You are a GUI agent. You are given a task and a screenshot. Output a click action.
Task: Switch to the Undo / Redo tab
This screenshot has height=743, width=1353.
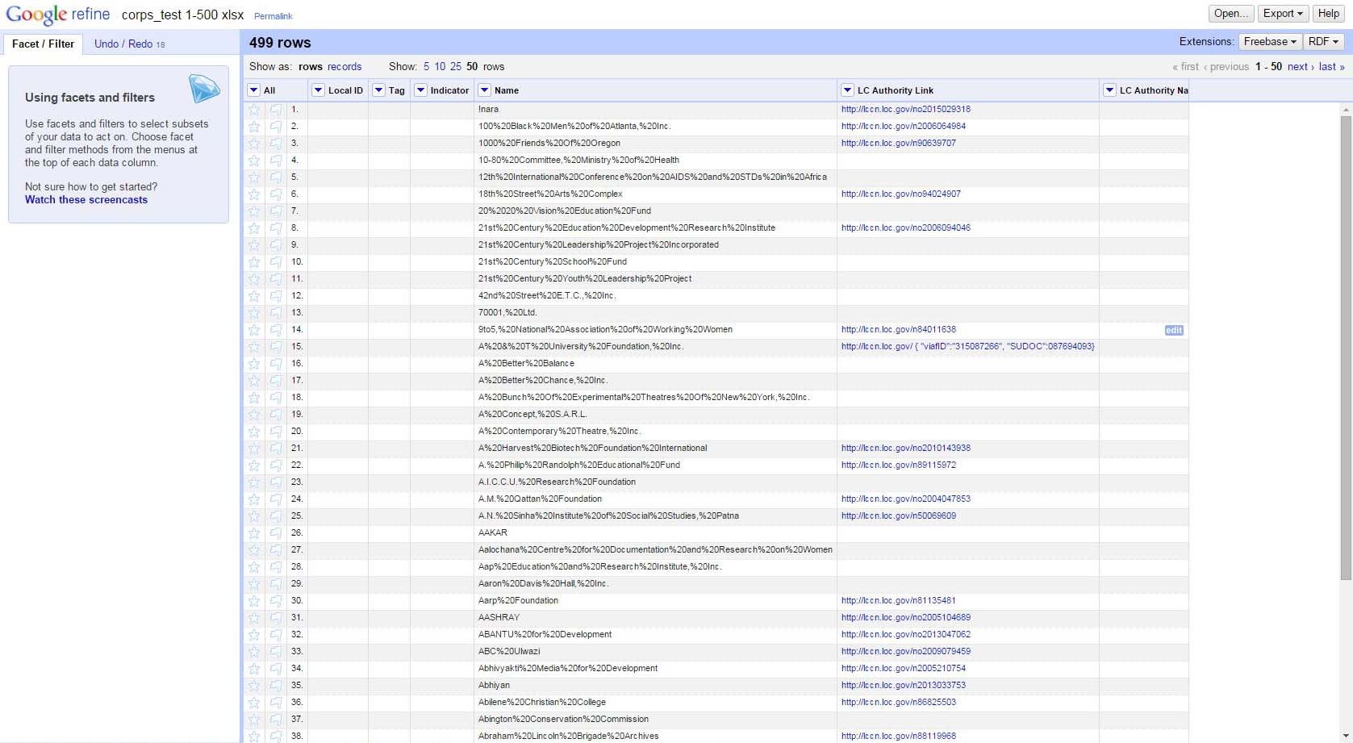129,44
